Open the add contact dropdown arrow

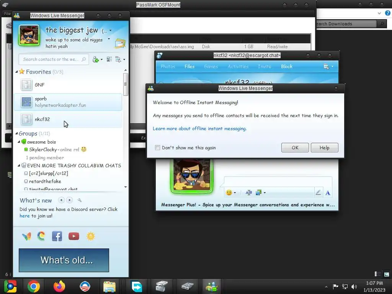pos(101,60)
